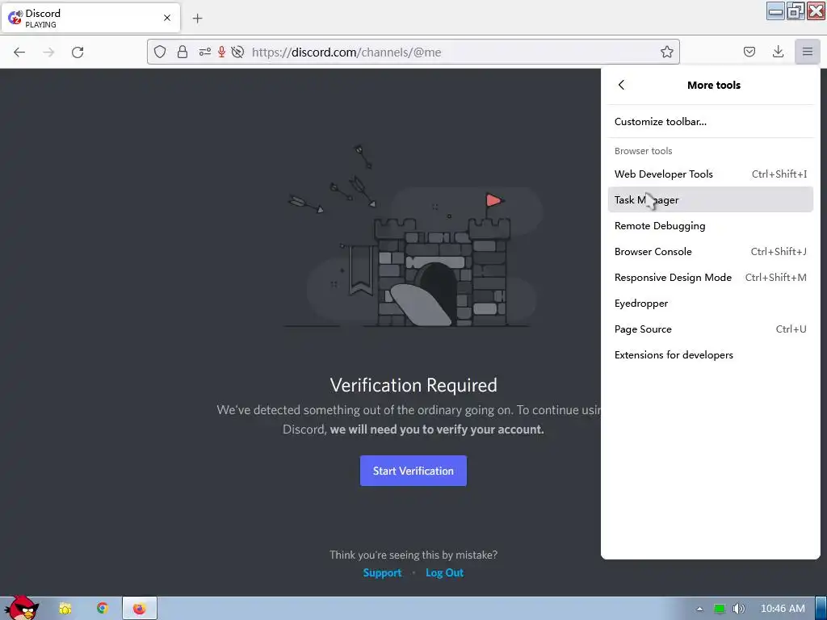Bookmark this page with the star
The height and width of the screenshot is (620, 827).
(666, 52)
